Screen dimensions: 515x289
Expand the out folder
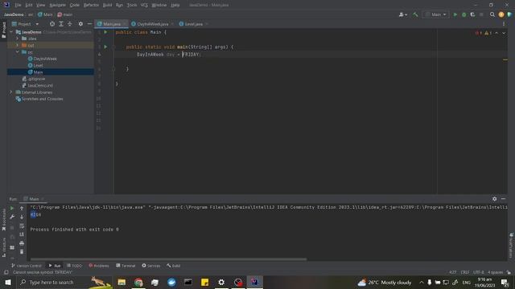point(18,45)
